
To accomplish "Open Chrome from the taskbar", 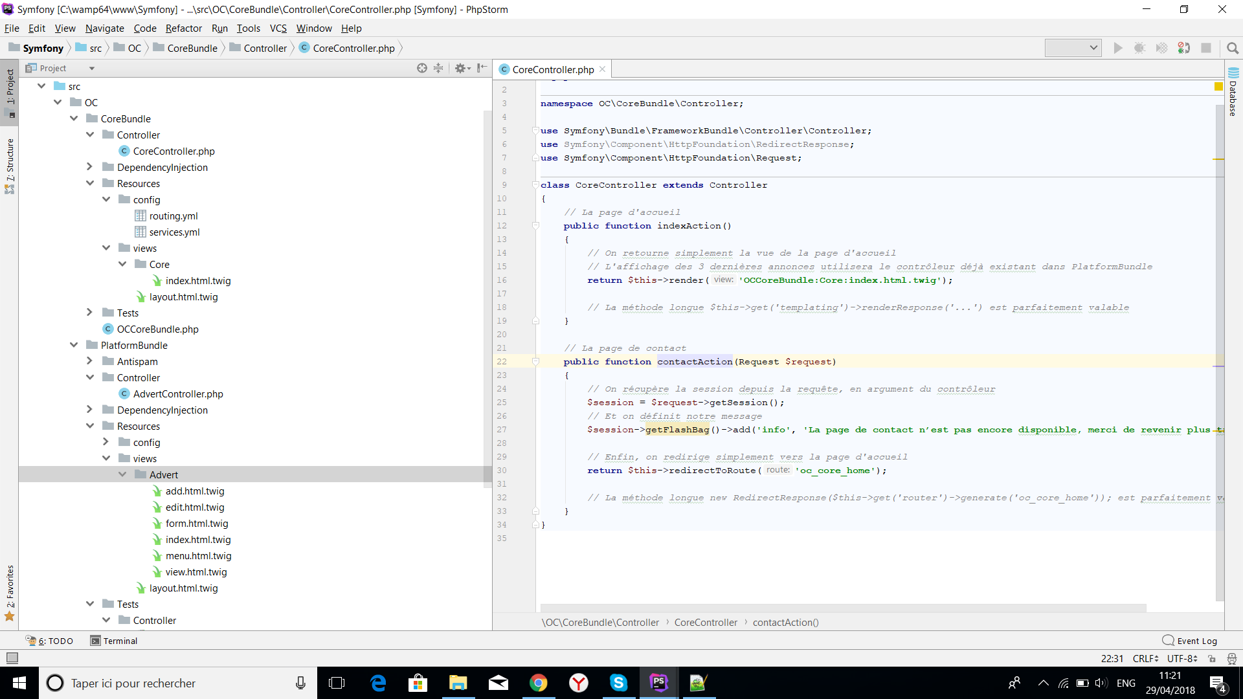I will [x=539, y=683].
